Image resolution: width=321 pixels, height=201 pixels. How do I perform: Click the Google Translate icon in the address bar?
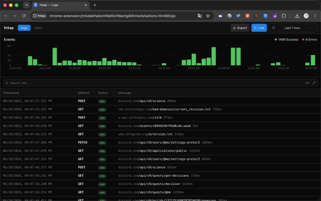(x=200, y=16)
